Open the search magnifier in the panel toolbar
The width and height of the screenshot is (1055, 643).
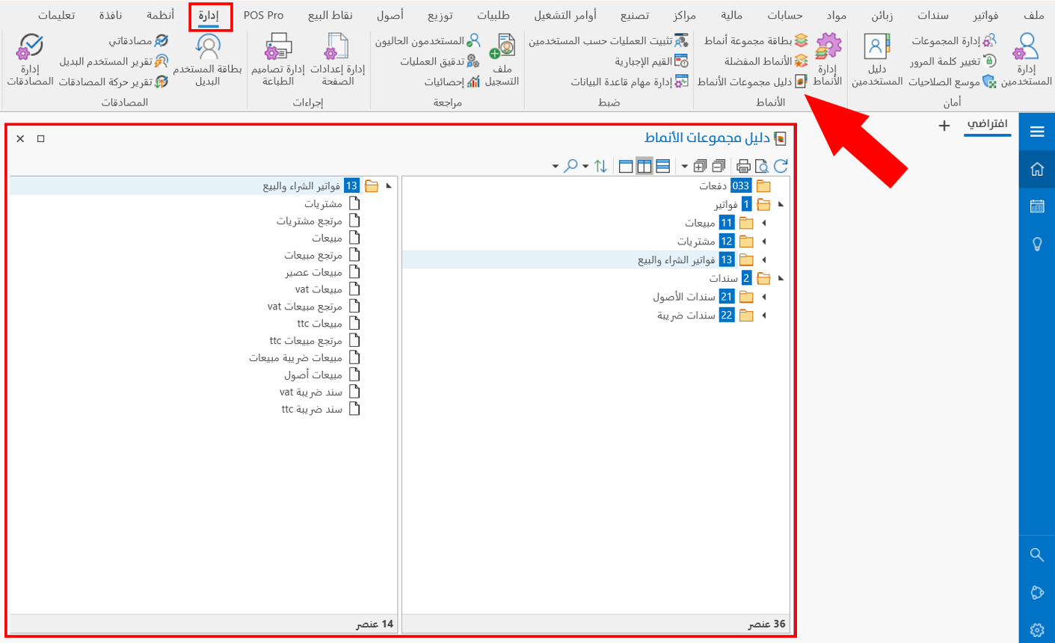point(573,166)
